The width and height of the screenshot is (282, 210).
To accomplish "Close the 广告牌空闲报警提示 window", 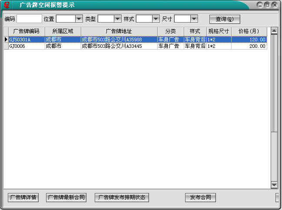I will pos(275,5).
